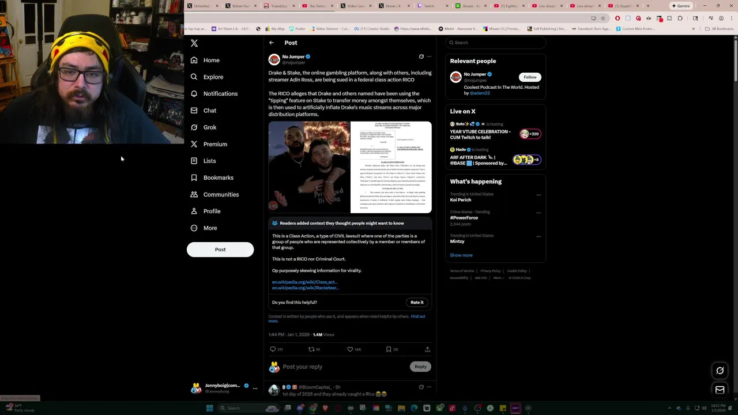Viewport: 738px width, 415px height.
Task: Open Communities in the sidebar
Action: tap(214, 194)
